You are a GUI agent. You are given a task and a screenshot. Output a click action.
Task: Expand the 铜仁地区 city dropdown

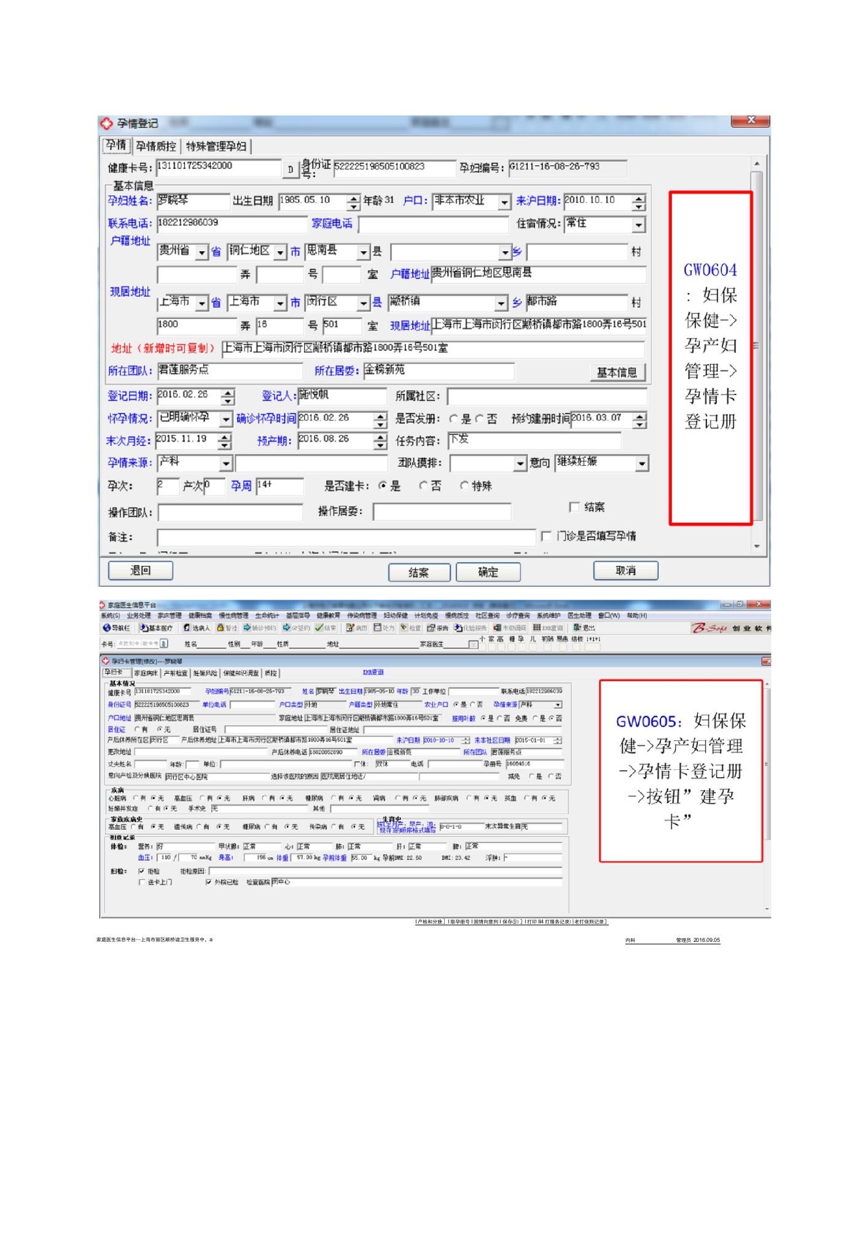[x=280, y=252]
